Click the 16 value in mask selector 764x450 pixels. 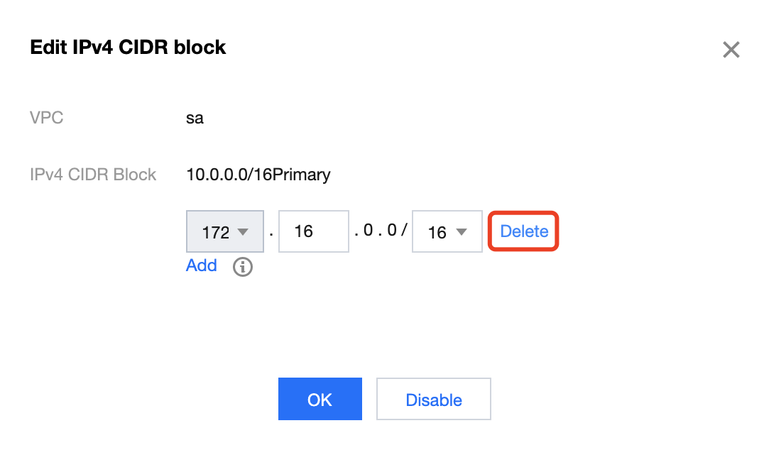click(437, 232)
